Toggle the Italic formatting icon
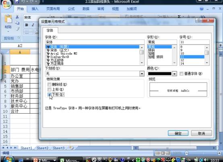Image resolution: width=223 pixels, height=162 pixels. pyautogui.click(x=33, y=25)
